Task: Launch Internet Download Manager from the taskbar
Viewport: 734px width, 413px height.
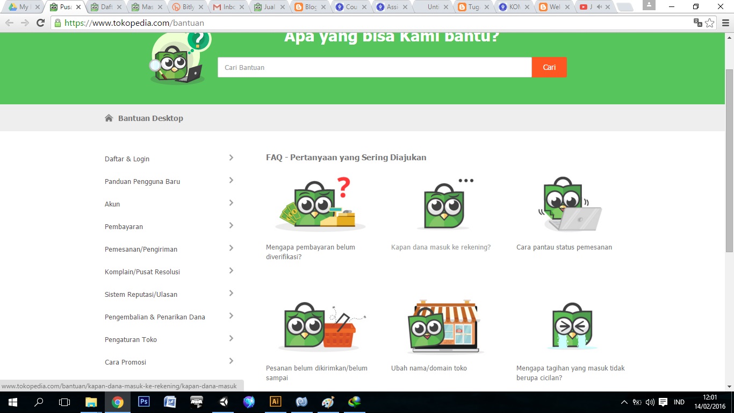Action: (354, 402)
